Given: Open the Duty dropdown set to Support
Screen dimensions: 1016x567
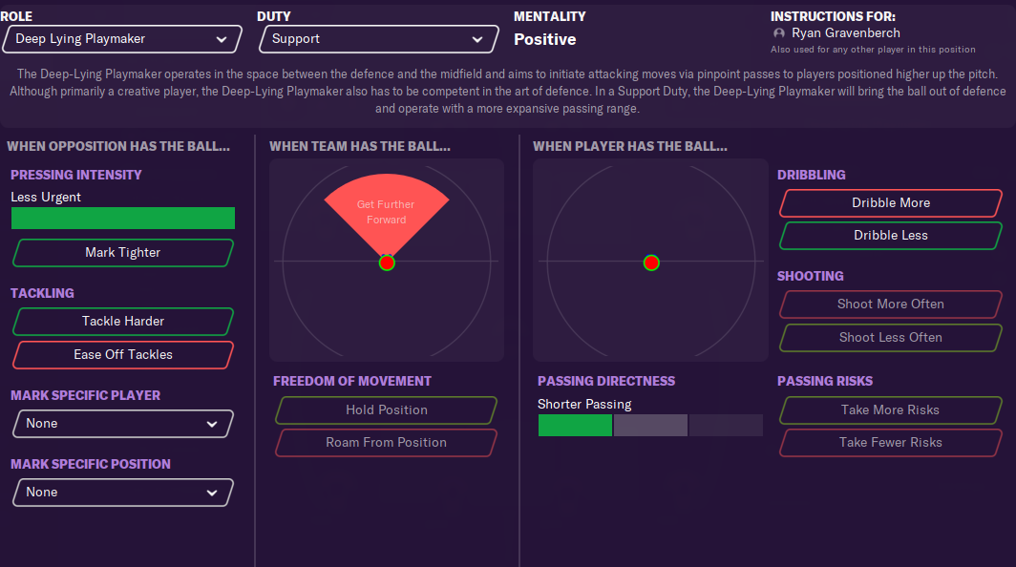Looking at the screenshot, I should (378, 39).
